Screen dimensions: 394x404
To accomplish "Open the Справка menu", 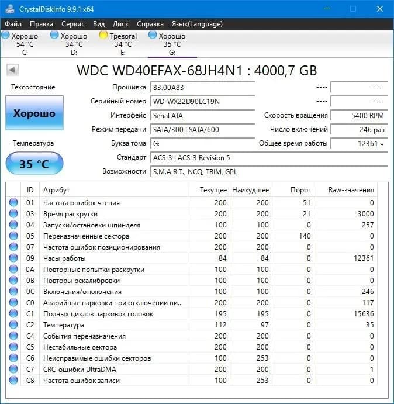I will (x=150, y=24).
